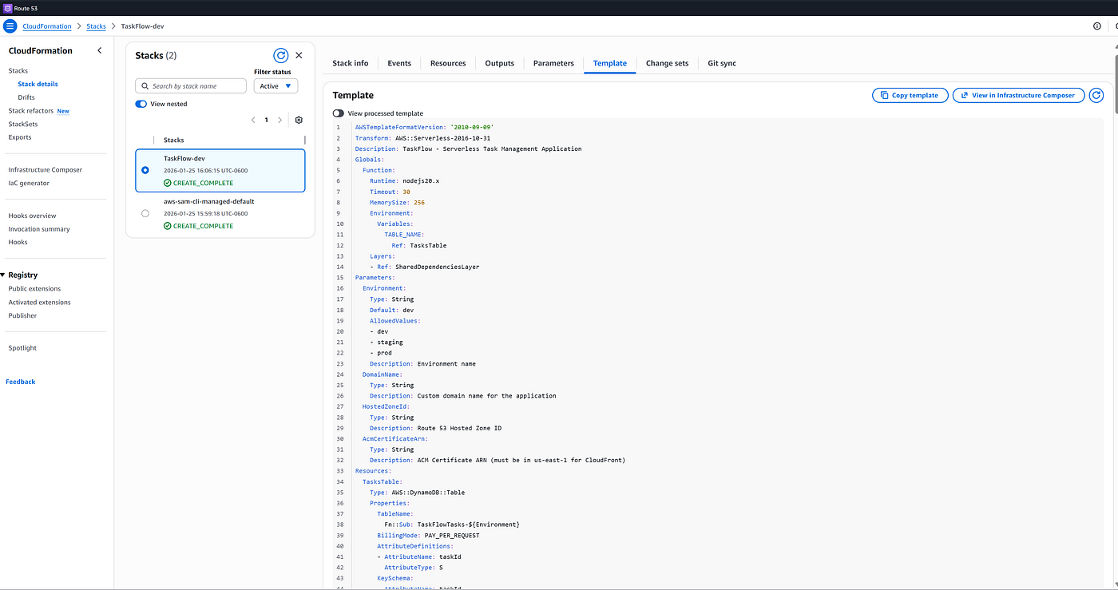Click TaskFlow-dev CREATE_COMPLETE status icon
Viewport: 1118px width, 590px height.
tap(168, 183)
